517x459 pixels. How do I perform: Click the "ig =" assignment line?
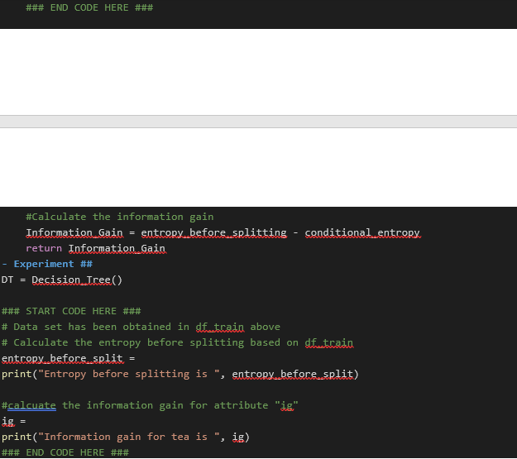pos(13,421)
